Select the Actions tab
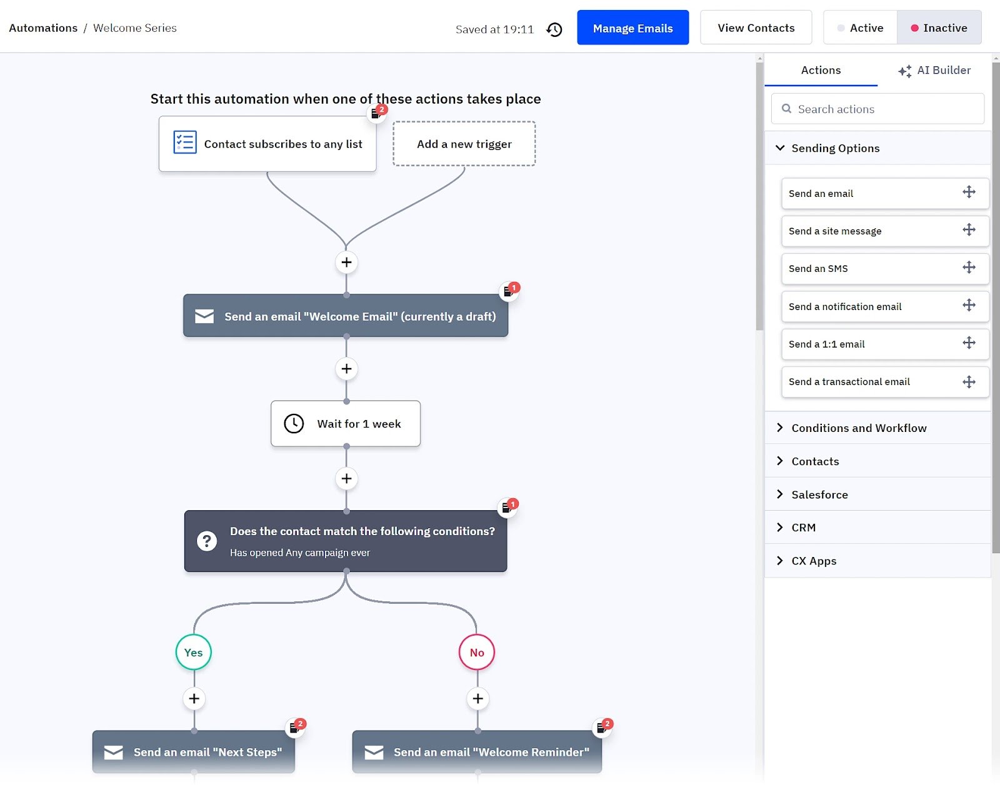The image size is (1000, 792). coord(821,70)
